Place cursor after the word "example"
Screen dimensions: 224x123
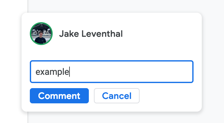click(x=69, y=72)
